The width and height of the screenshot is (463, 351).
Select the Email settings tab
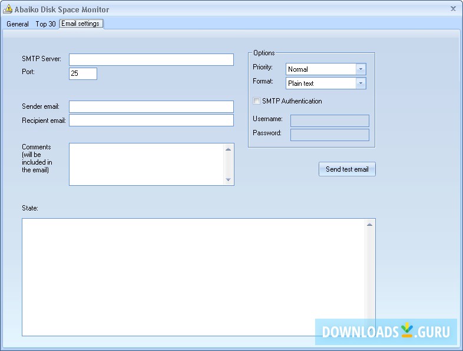point(81,24)
